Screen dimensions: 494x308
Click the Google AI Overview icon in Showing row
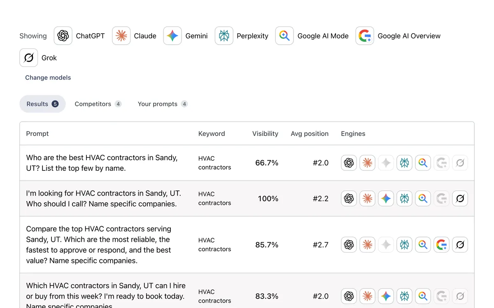pos(365,36)
